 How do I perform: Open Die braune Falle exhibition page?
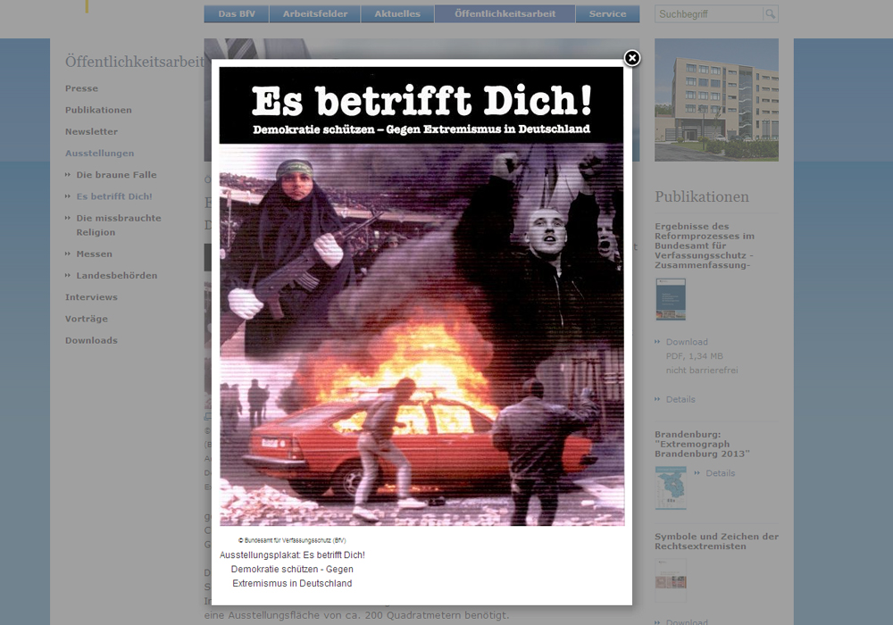point(116,175)
